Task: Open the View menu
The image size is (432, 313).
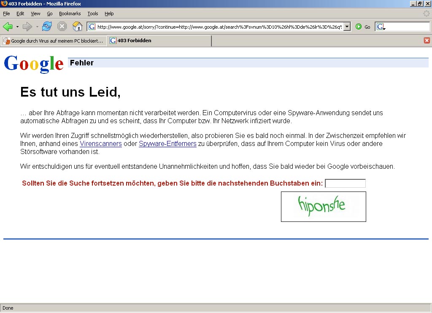Action: [x=35, y=13]
